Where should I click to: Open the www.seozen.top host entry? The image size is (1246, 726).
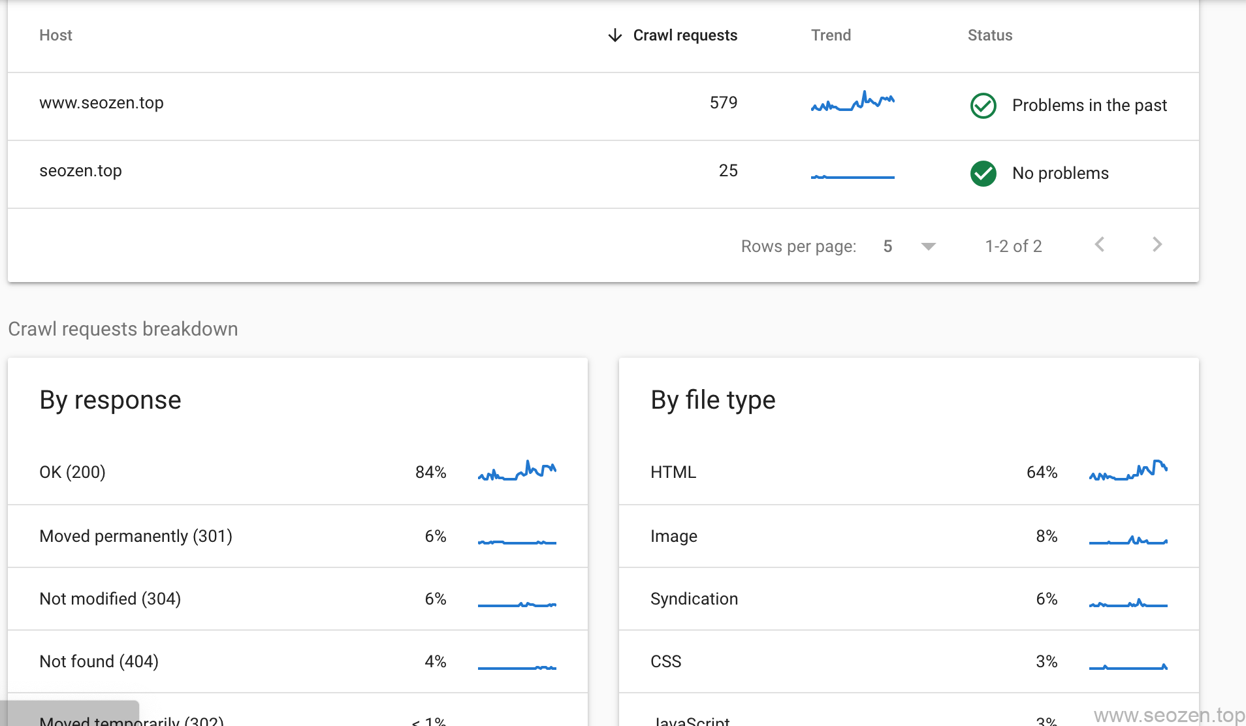[102, 103]
